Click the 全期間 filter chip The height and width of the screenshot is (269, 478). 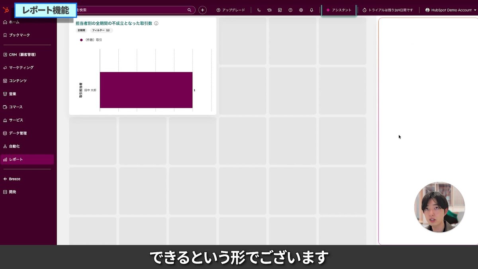click(x=81, y=30)
